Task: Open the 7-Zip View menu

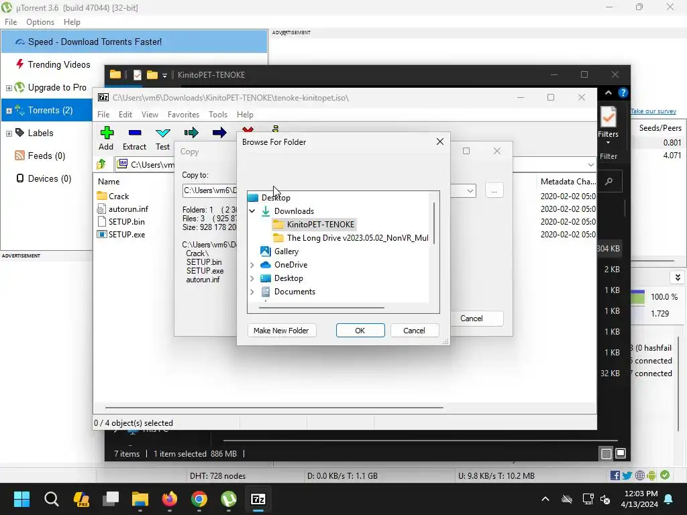Action: (150, 114)
